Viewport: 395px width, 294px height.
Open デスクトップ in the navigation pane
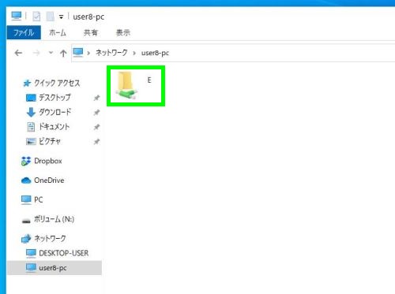pyautogui.click(x=48, y=98)
